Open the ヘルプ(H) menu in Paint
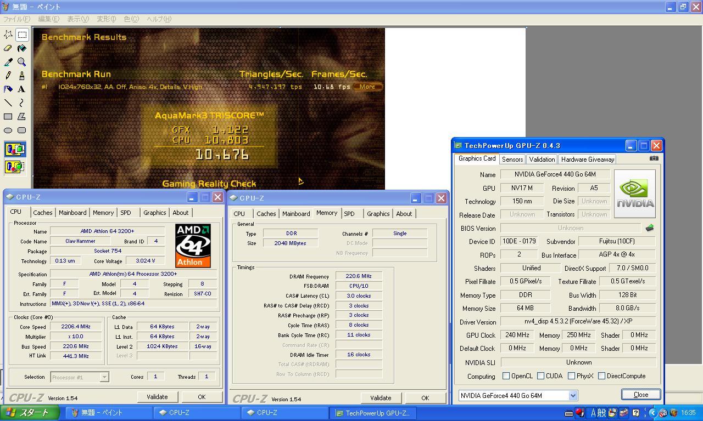 pos(159,19)
